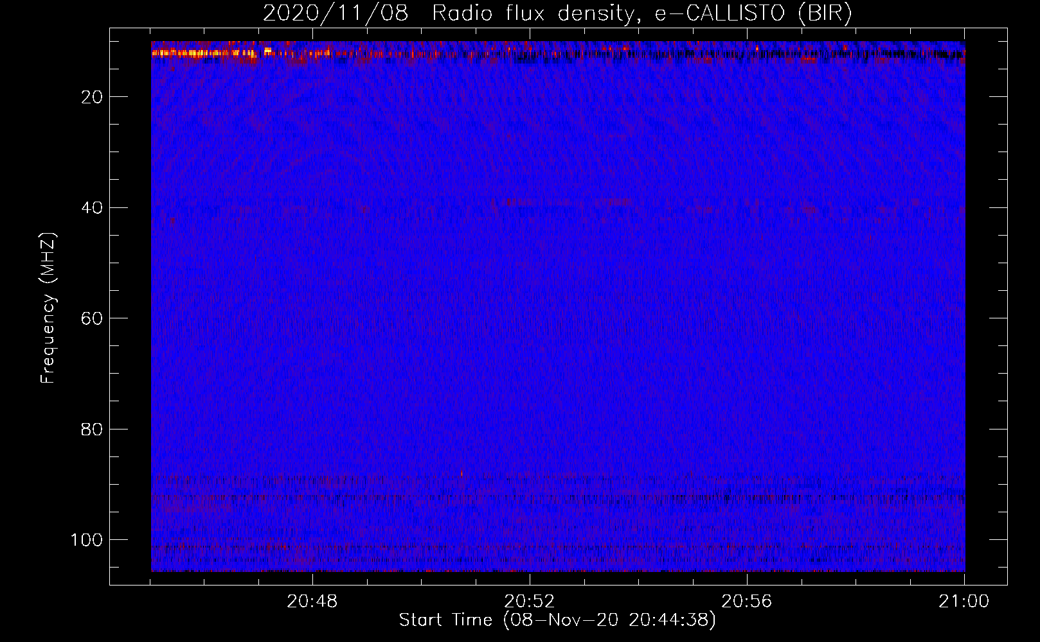Click the 20:48 time tick label

point(312,602)
